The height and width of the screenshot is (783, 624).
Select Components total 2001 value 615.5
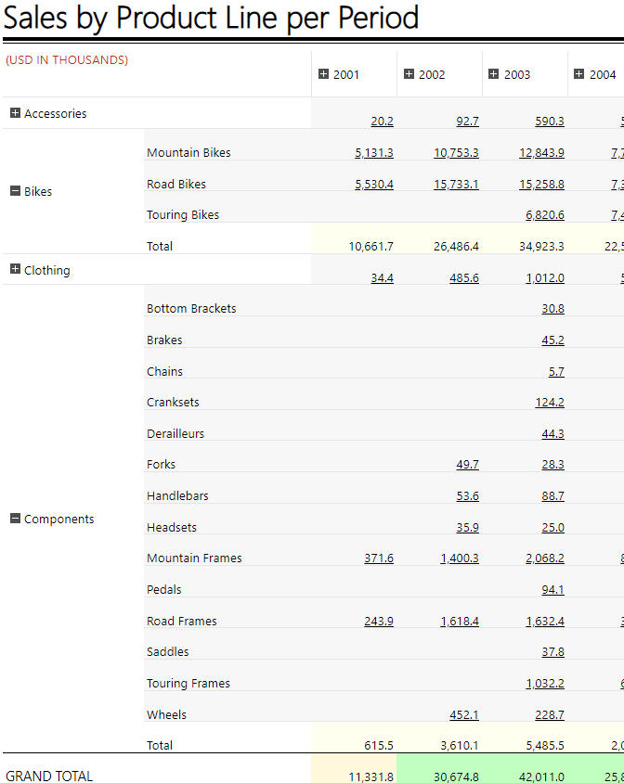tap(379, 746)
